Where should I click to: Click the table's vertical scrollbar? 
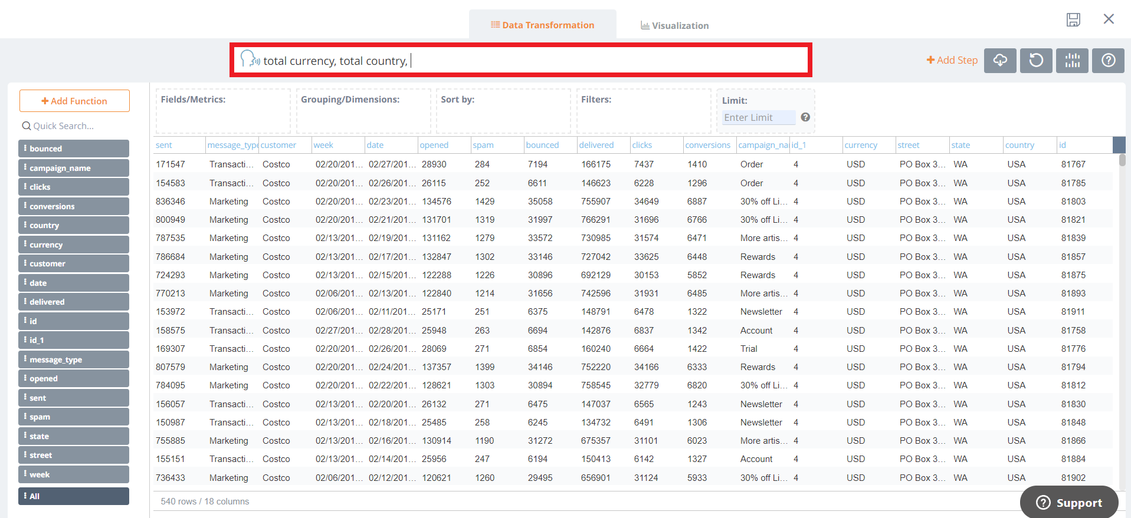(1122, 160)
